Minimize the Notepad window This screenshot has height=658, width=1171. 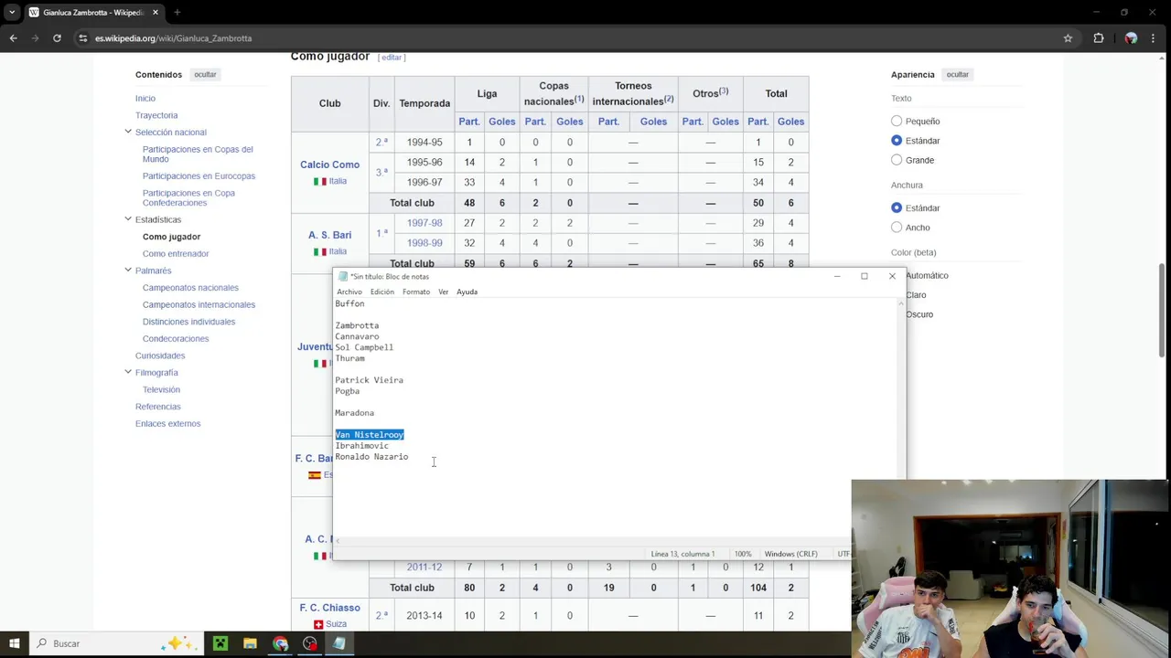click(x=836, y=276)
